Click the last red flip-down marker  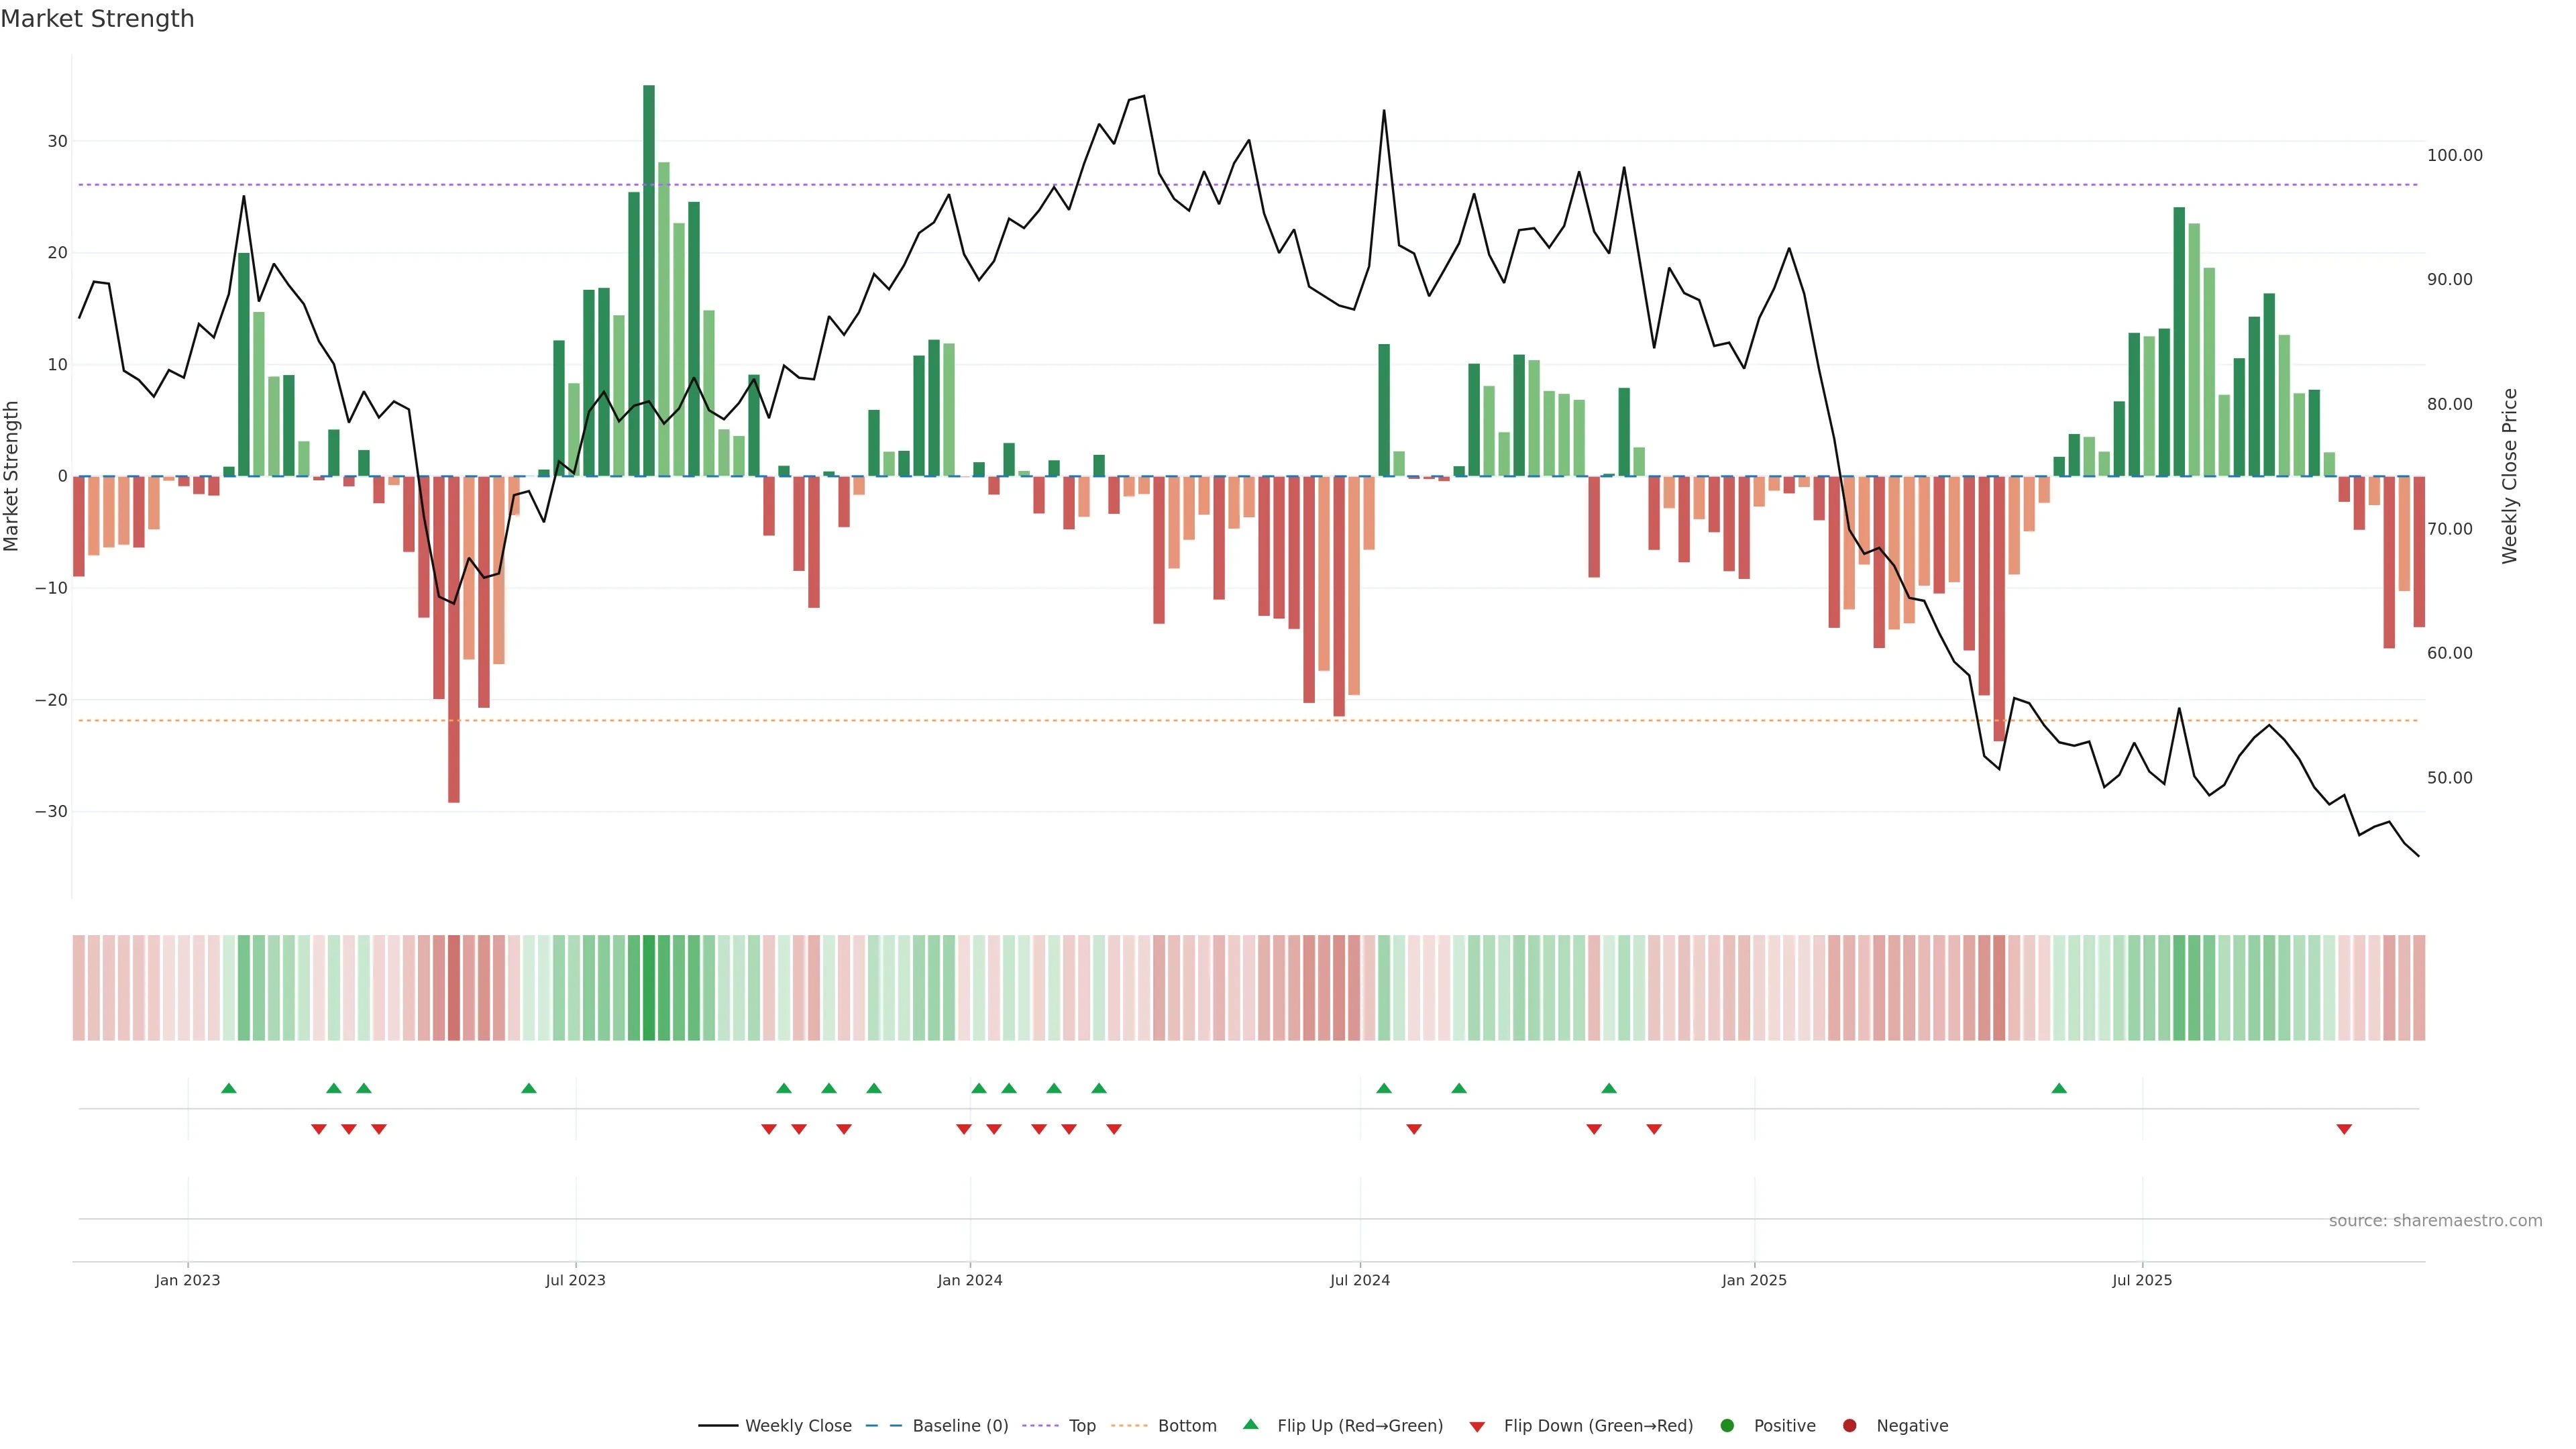[x=2344, y=1129]
